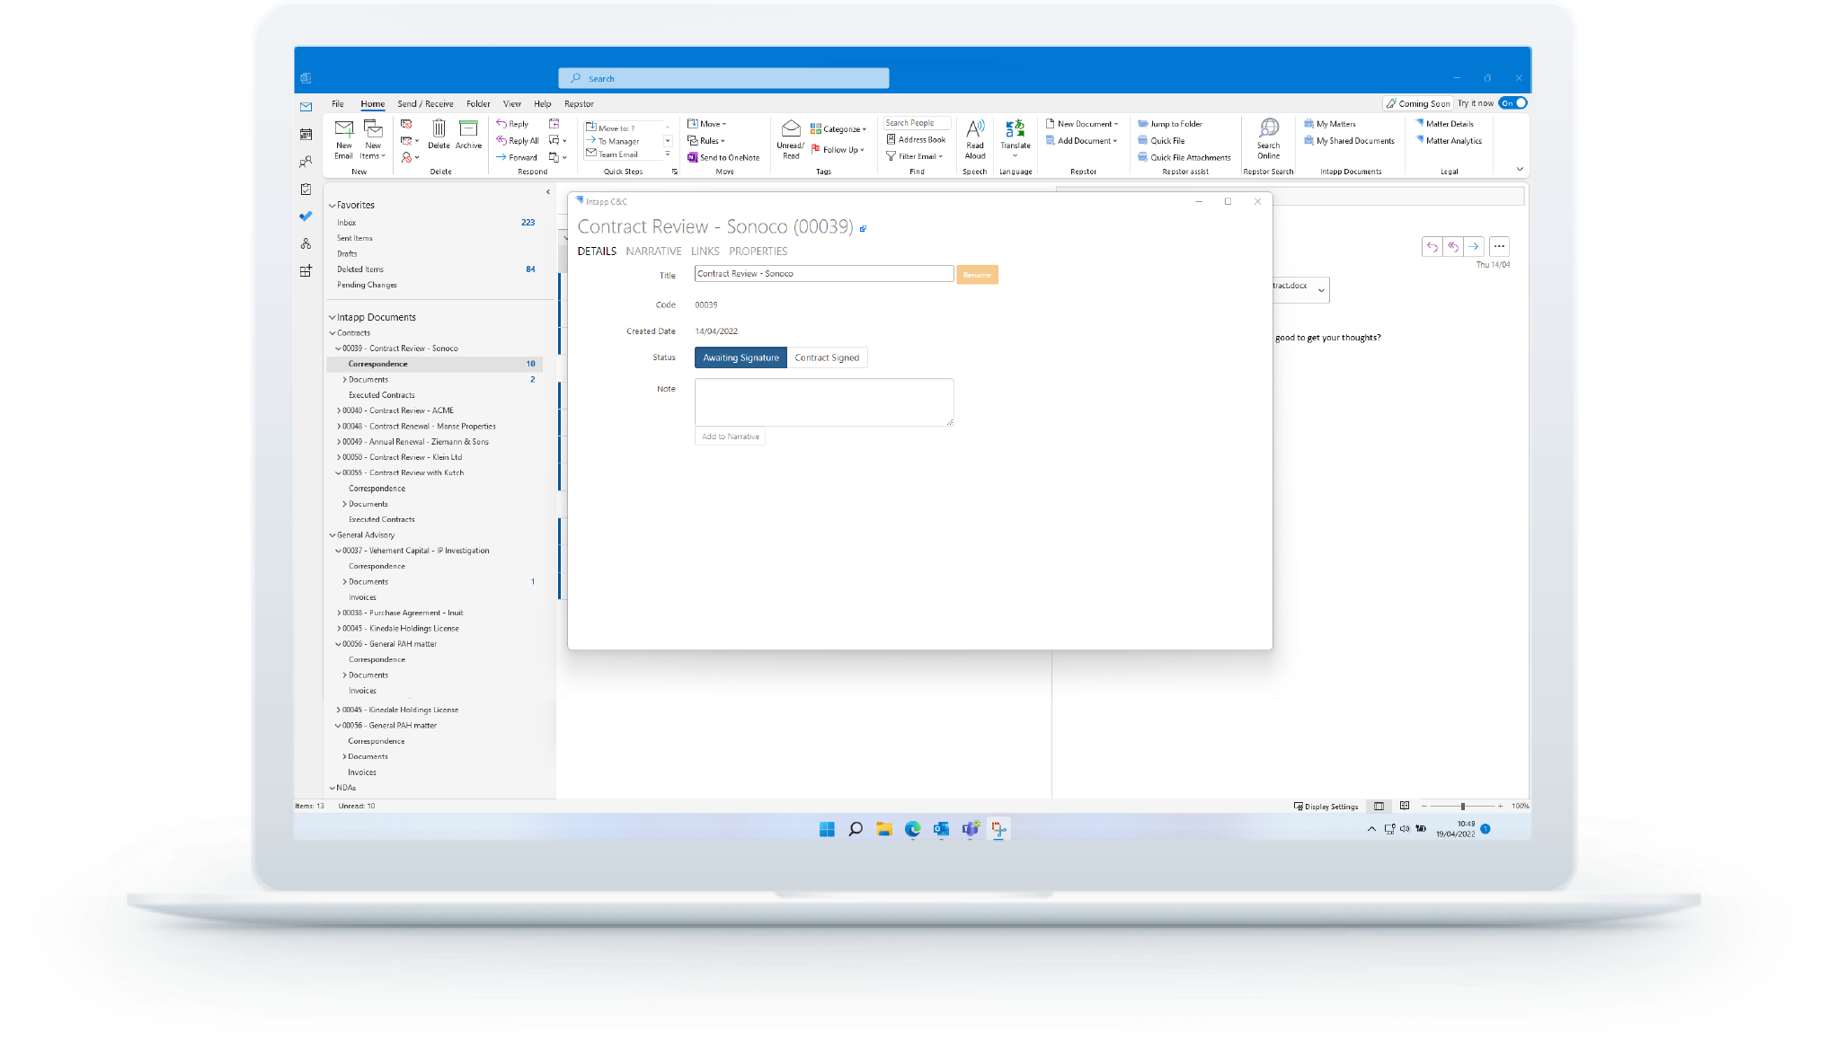1827x1050 pixels.
Task: Expand the 00040 - Contract Review - ACME folder
Action: coord(338,410)
